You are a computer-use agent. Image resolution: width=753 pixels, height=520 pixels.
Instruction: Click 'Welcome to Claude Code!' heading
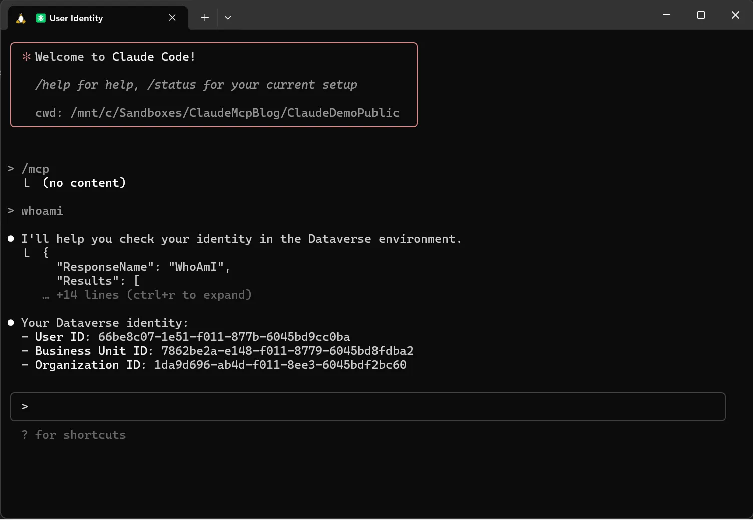(x=115, y=57)
